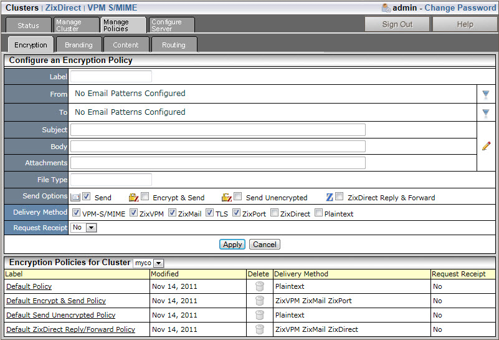Toggle the ZixVPM delivery method checkbox
This screenshot has height=340, width=499.
[134, 213]
